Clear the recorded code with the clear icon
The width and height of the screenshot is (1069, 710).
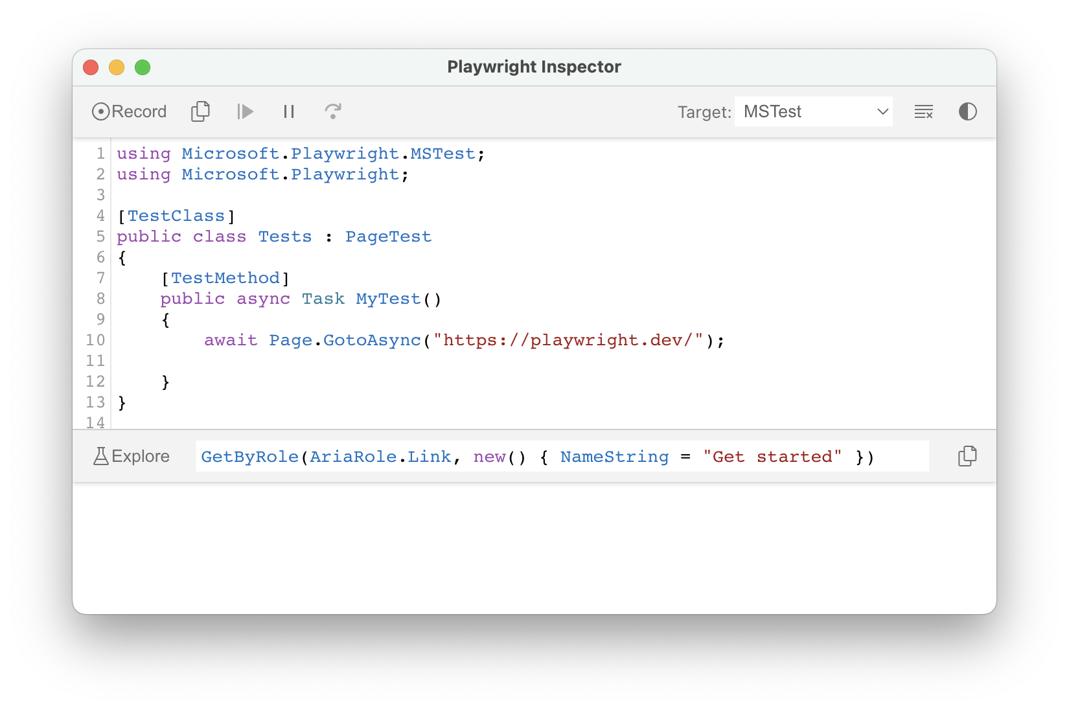point(923,111)
